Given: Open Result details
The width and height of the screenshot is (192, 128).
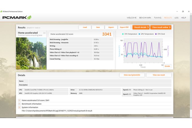Looking at the screenshot, I should [x=141, y=27].
